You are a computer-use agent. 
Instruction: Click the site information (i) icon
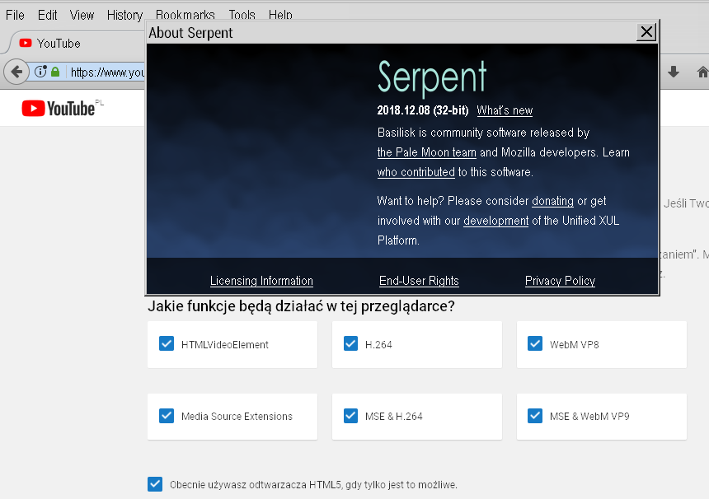[40, 72]
